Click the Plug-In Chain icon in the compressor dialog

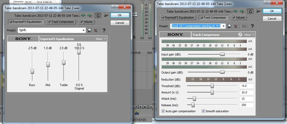(236, 11)
